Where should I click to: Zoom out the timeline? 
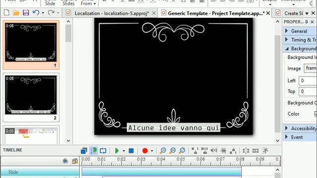tap(163, 150)
